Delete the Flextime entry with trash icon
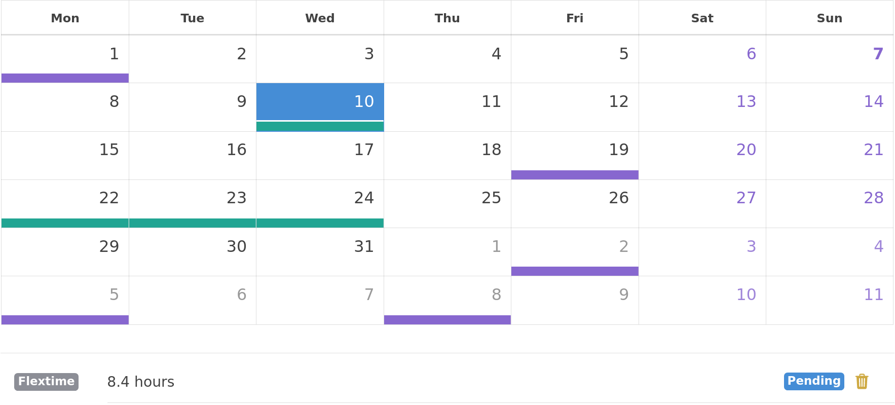 862,381
